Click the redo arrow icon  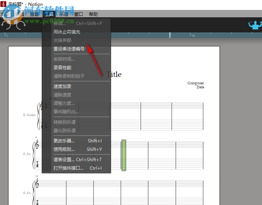click(x=21, y=25)
